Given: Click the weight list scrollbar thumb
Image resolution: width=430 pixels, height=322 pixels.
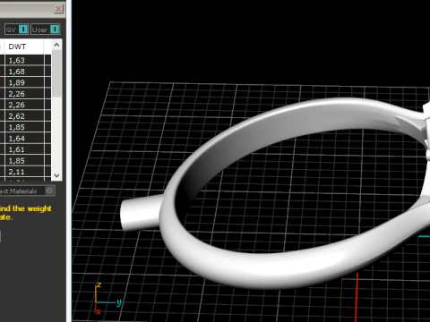Looking at the screenshot, I should [56, 73].
